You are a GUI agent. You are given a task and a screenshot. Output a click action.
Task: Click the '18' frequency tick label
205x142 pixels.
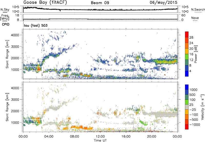[x=17, y=15]
